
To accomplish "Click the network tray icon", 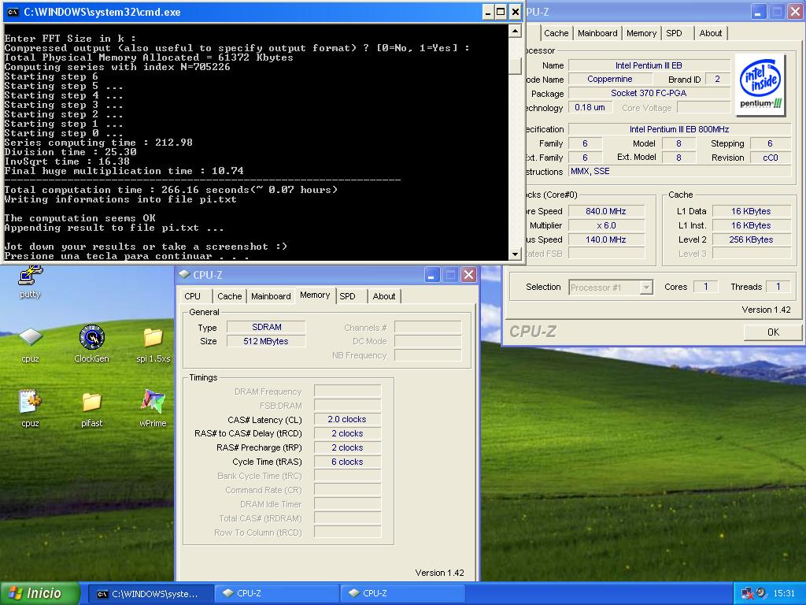I will [x=748, y=593].
